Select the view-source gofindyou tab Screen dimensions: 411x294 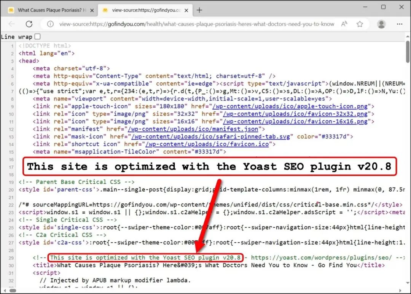point(145,10)
